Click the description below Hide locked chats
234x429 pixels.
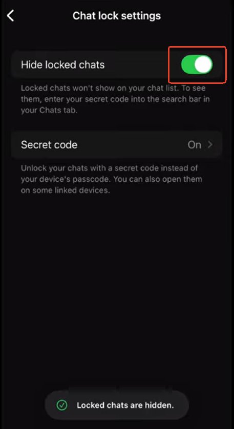click(115, 99)
